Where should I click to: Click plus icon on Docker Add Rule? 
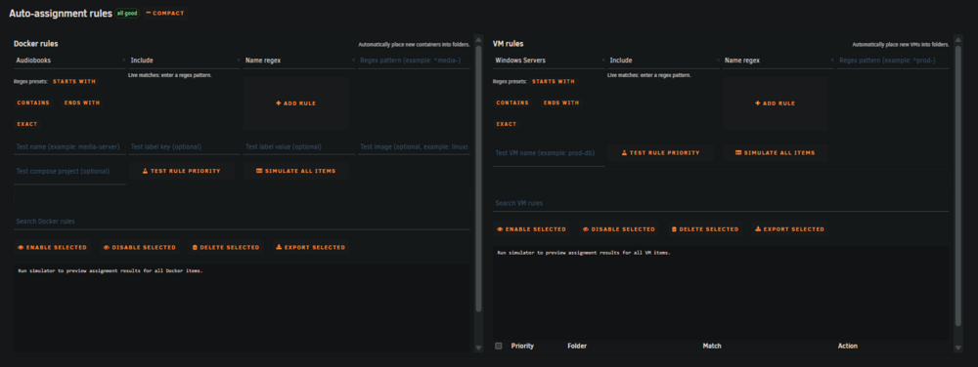pos(278,103)
